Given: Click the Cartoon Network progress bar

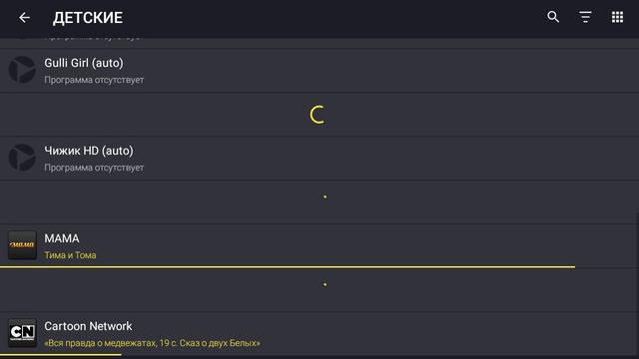Looking at the screenshot, I should [x=61, y=355].
